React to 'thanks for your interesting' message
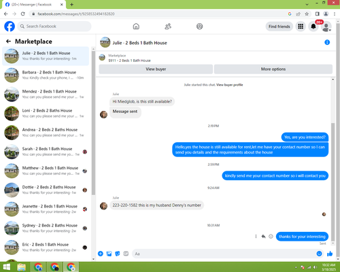Screen dimensions: 340x272 pos(271,237)
